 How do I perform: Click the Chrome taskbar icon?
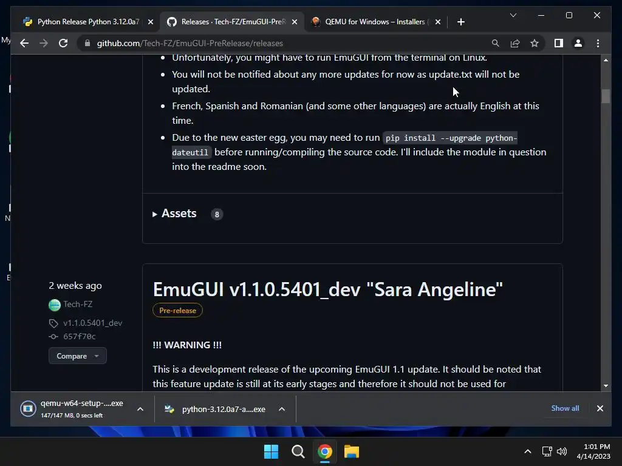click(x=325, y=451)
